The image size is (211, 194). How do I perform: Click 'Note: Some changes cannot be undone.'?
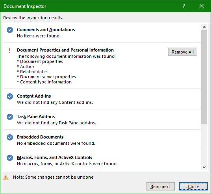pos(54,177)
